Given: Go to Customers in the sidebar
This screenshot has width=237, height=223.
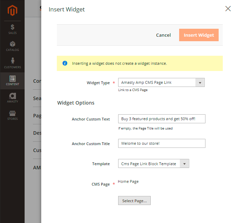Looking at the screenshot, I should pyautogui.click(x=12, y=63).
